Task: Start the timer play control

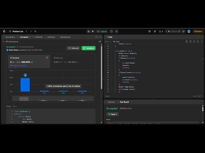Action: coord(169,31)
